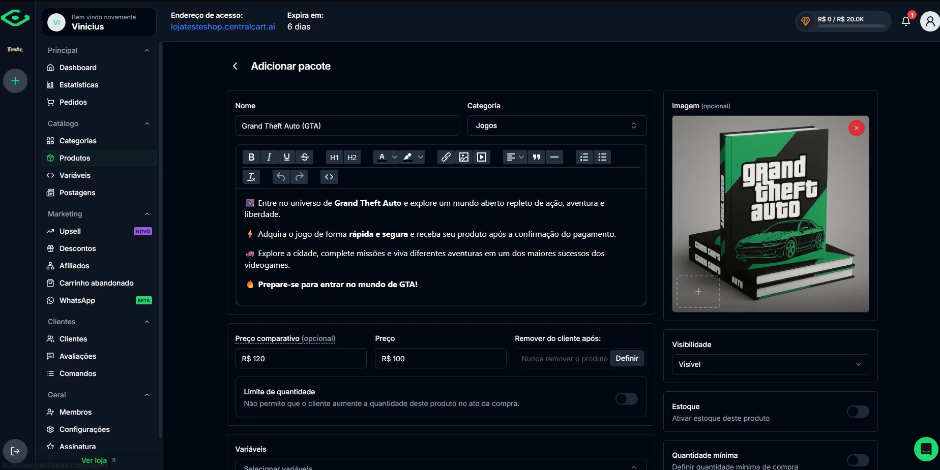Open Upsell marketing page
This screenshot has width=940, height=470.
point(99,231)
